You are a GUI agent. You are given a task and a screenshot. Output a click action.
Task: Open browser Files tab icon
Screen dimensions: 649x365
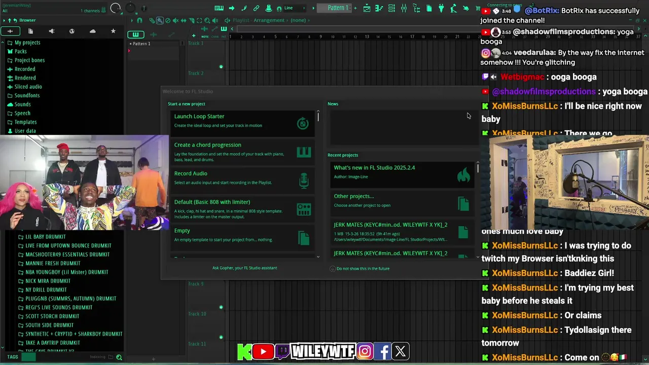(x=30, y=31)
